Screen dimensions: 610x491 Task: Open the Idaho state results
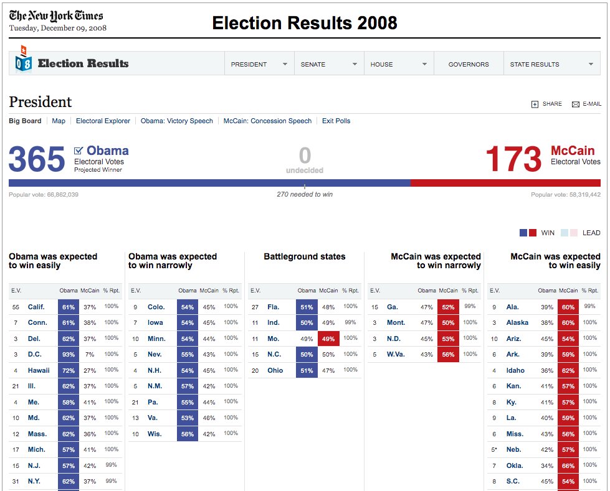pos(515,370)
